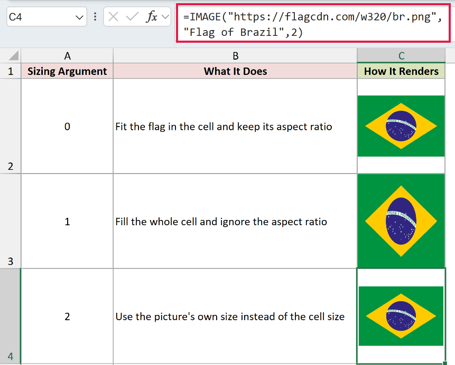This screenshot has height=365, width=455.
Task: Open Insert Function fx dialog
Action: (x=152, y=17)
